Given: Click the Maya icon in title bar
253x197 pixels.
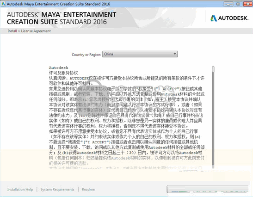Looking at the screenshot, I should click(x=3, y=4).
